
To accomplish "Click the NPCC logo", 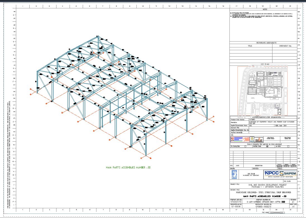I will point(272,173).
